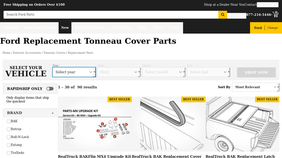Open the Select model dropdown

pos(164,72)
